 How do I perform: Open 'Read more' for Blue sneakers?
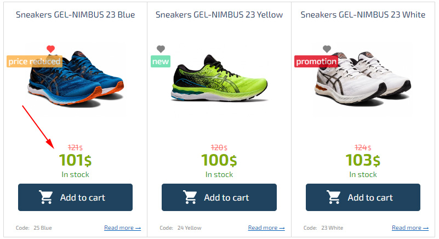(122, 227)
